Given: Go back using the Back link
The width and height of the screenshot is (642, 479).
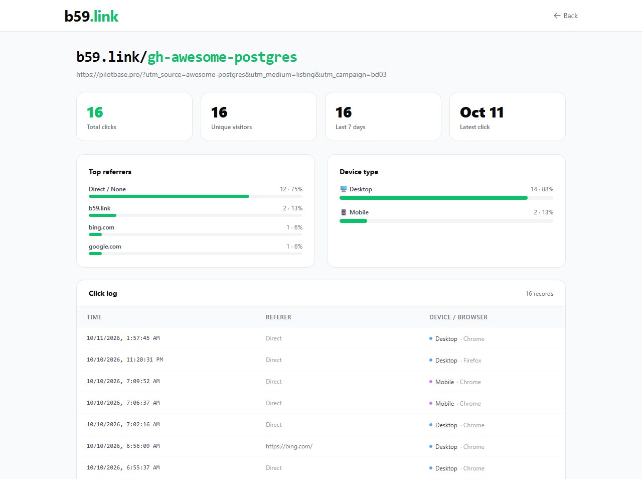Looking at the screenshot, I should click(x=566, y=16).
